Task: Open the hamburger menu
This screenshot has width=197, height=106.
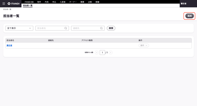Action: click(4, 4)
